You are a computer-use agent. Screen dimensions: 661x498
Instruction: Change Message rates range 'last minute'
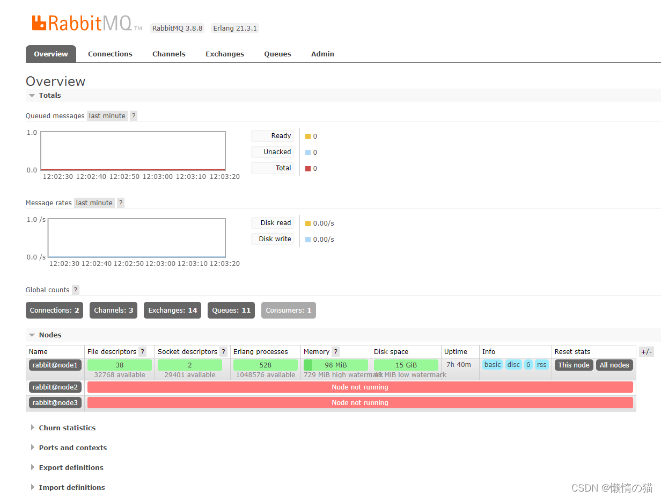click(94, 203)
